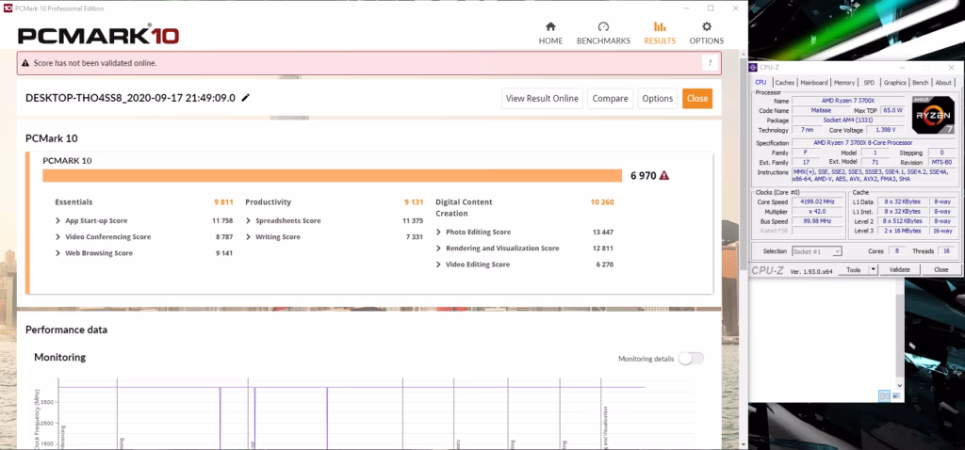Switch to CPU-Z Mainboard tab

pyautogui.click(x=813, y=83)
